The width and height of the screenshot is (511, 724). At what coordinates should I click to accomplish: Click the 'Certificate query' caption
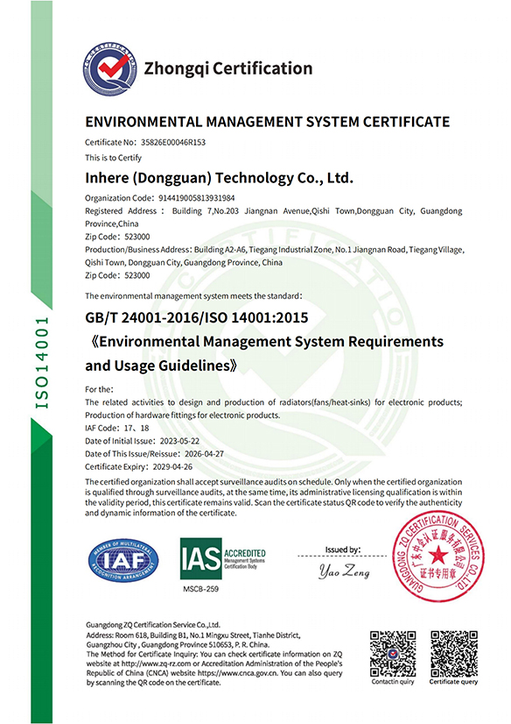pyautogui.click(x=454, y=682)
